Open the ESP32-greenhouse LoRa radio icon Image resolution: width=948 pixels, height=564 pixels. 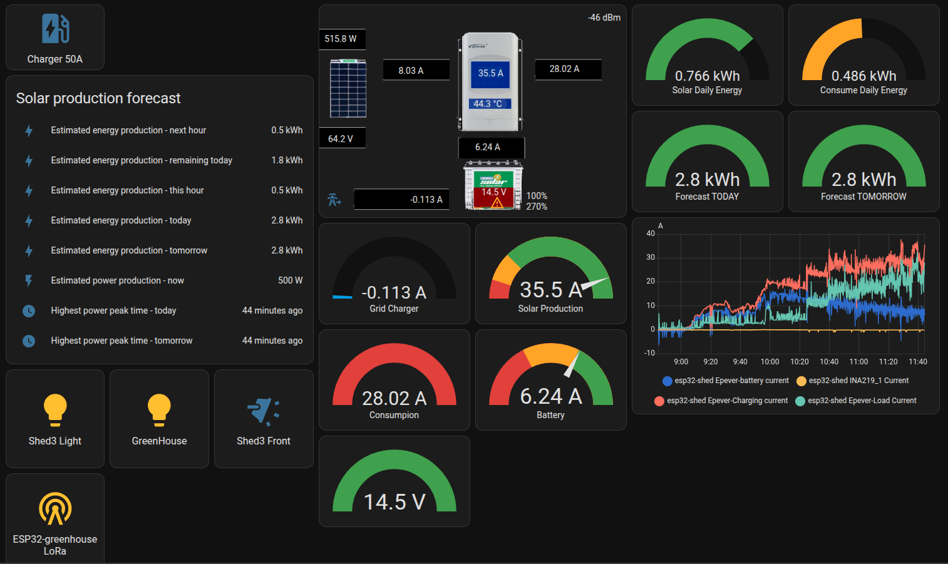pos(55,508)
